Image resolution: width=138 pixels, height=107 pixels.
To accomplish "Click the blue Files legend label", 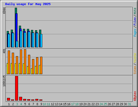I will (135, 21).
